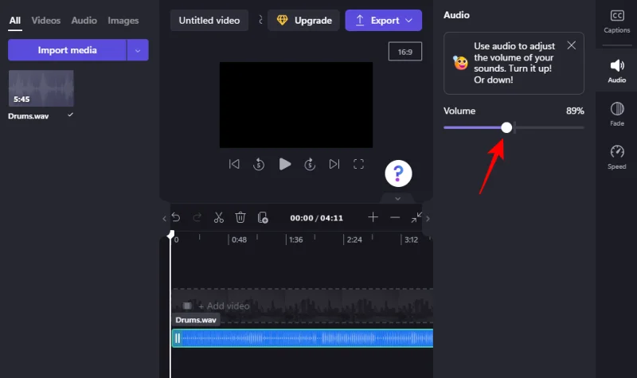
Task: Open Import media dropdown arrow
Action: [x=138, y=50]
